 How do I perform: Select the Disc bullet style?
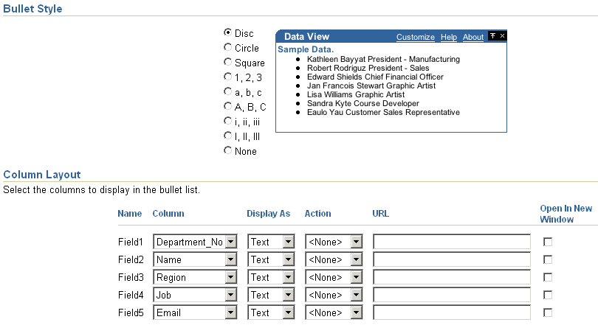pyautogui.click(x=227, y=32)
